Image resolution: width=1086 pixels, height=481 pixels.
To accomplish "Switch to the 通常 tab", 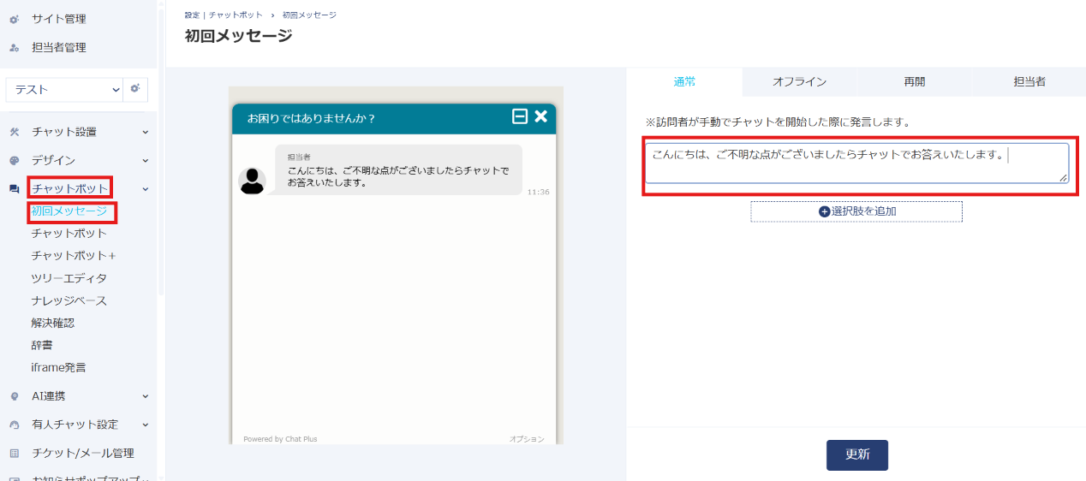I will (684, 82).
